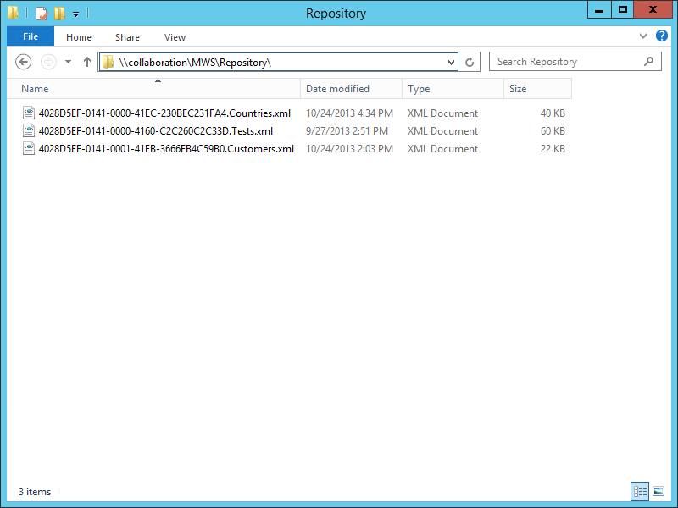Select the Countries.xml file

(x=164, y=113)
